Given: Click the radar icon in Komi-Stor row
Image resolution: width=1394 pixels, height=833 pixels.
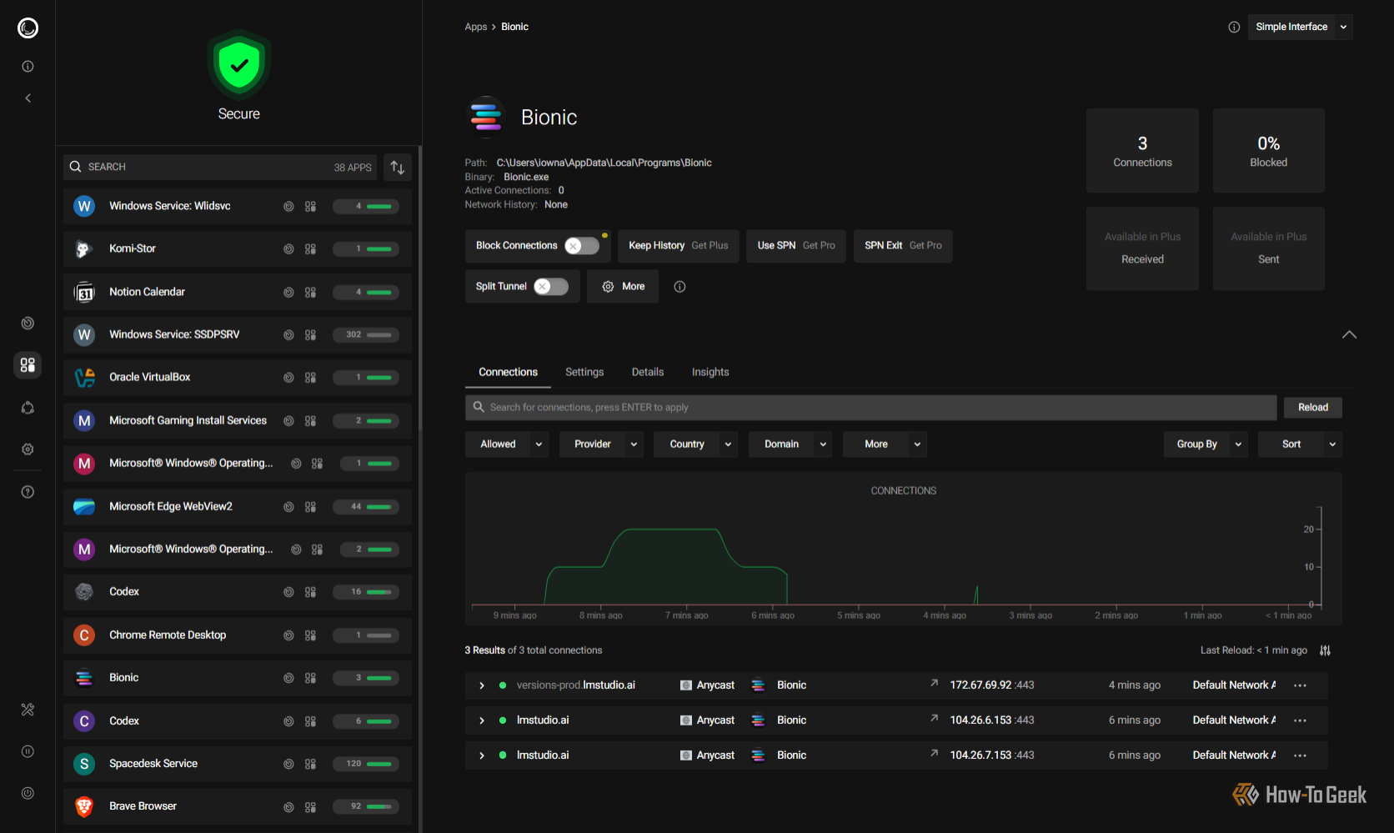Looking at the screenshot, I should (288, 249).
